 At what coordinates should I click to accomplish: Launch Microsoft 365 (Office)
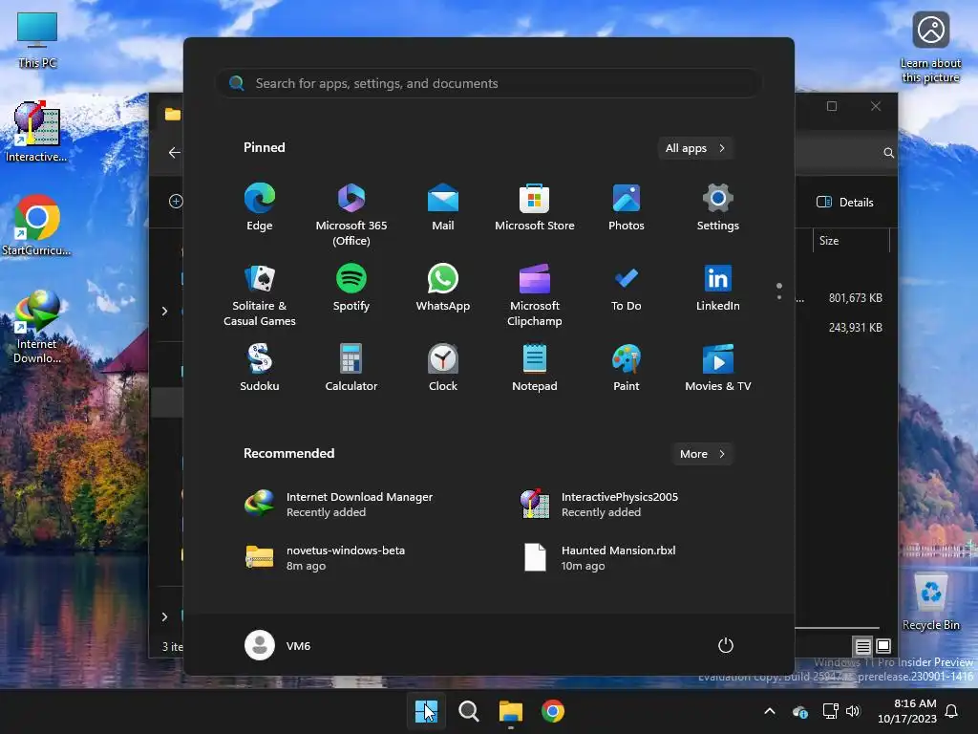pyautogui.click(x=351, y=215)
